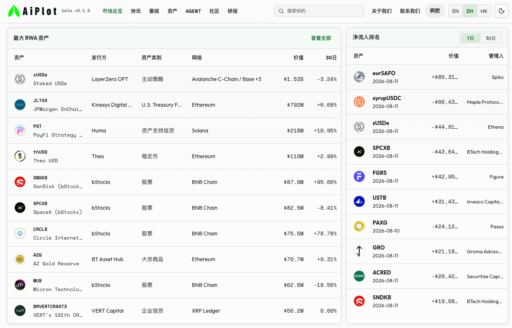This screenshot has width=512, height=328.
Task: Sort by 价值 column in RWA table
Action: (298, 58)
